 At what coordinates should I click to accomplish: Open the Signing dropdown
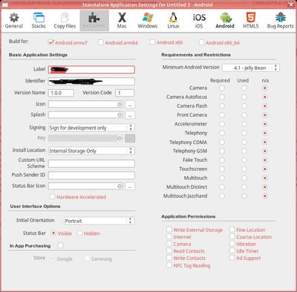click(91, 128)
